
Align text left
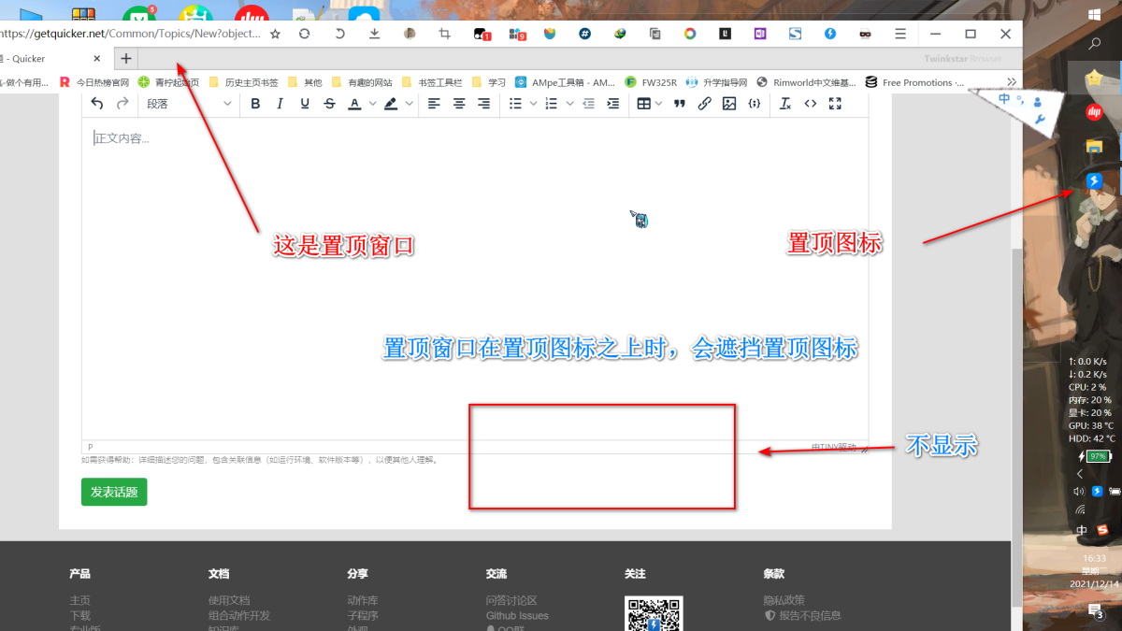click(434, 104)
